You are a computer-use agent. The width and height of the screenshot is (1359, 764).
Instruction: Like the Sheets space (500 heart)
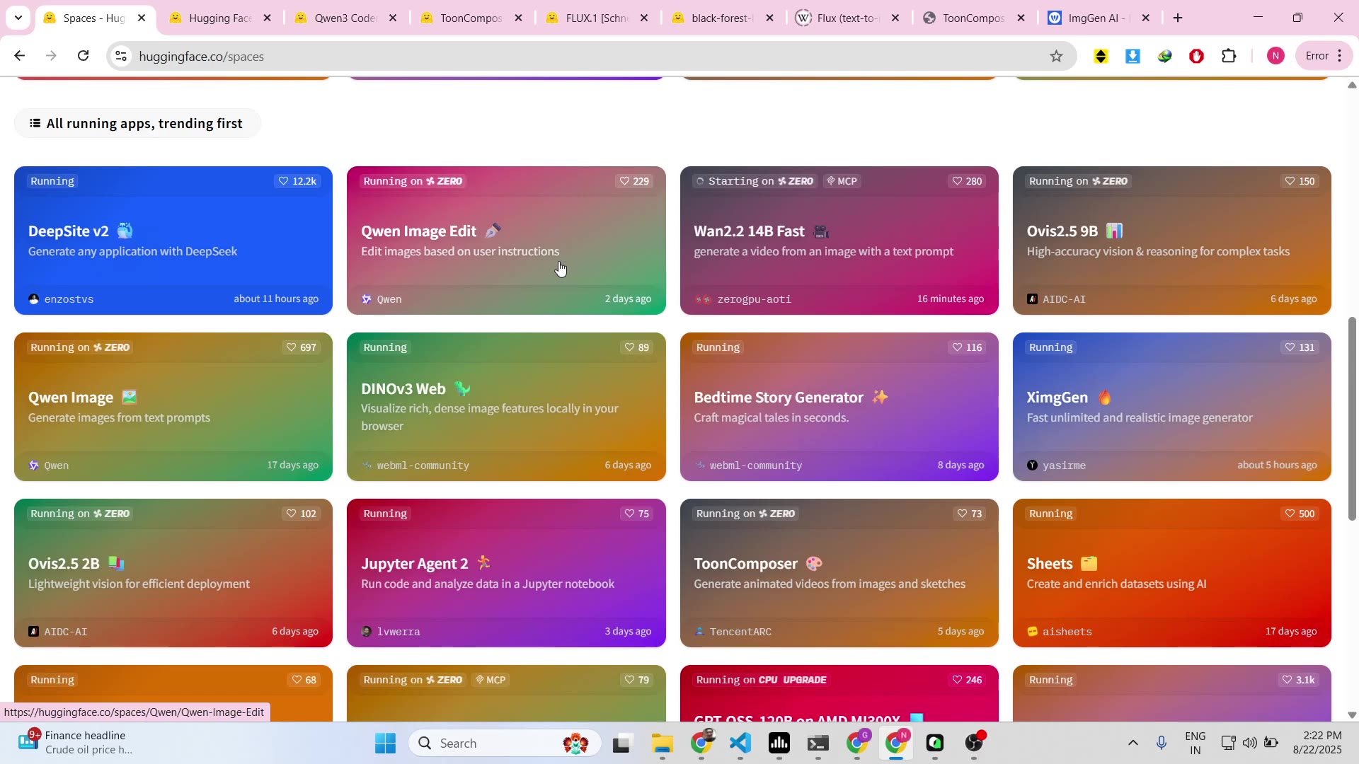1300,514
